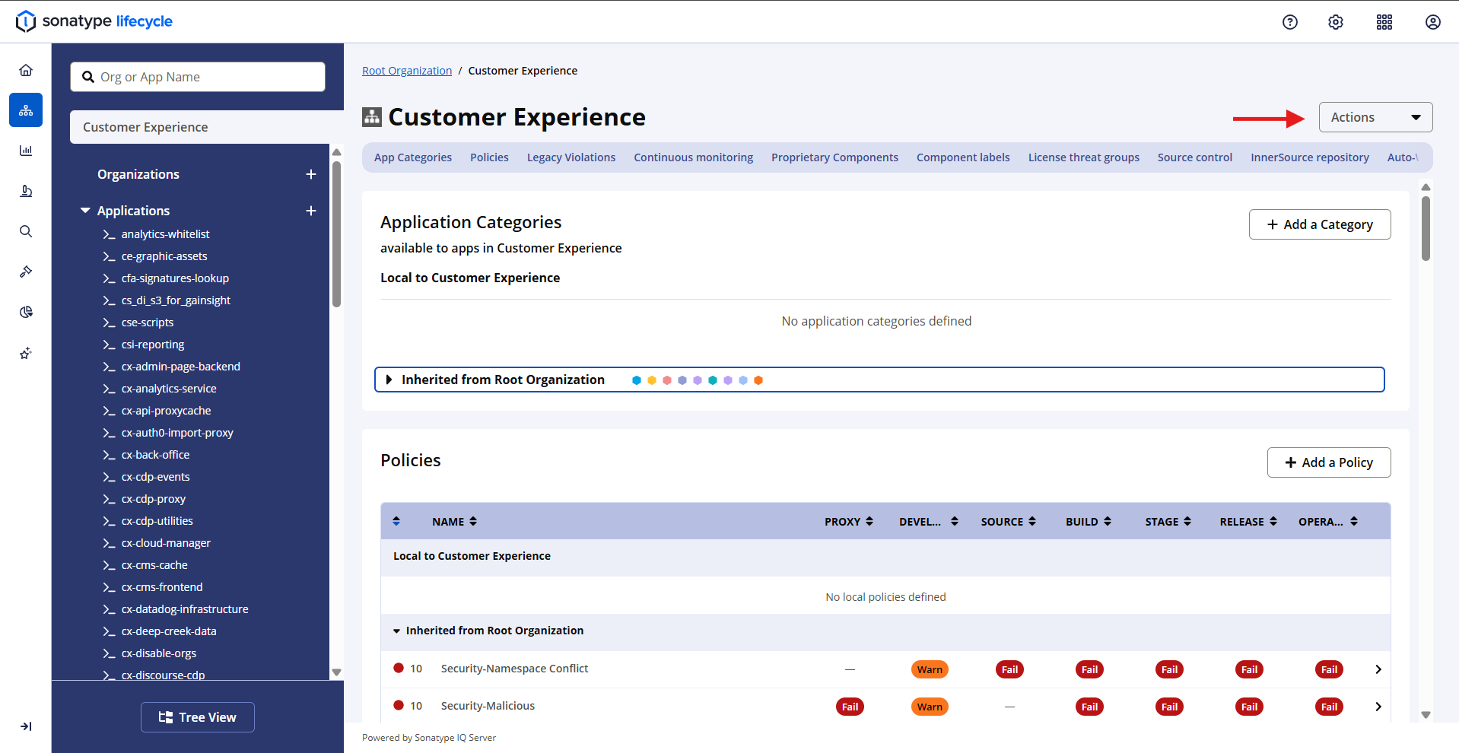Sort policies by PROXY column
The height and width of the screenshot is (753, 1459).
click(x=849, y=522)
